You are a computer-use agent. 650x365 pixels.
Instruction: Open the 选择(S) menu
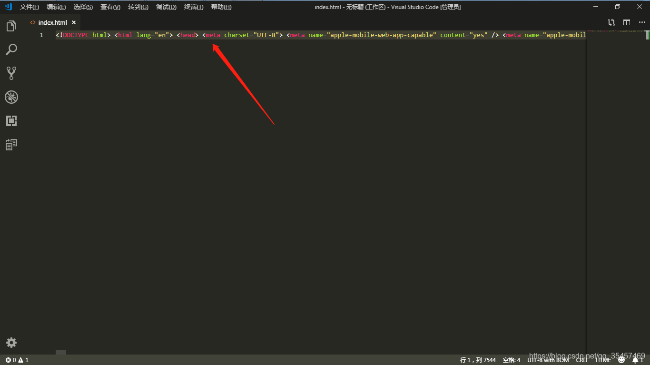83,7
